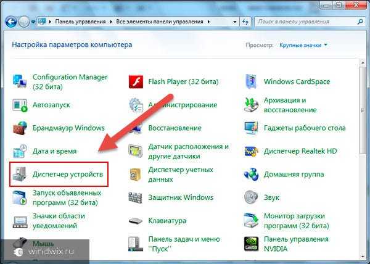The height and width of the screenshot is (264, 370).
Task: Click the Автозапуск icon
Action: (20, 105)
